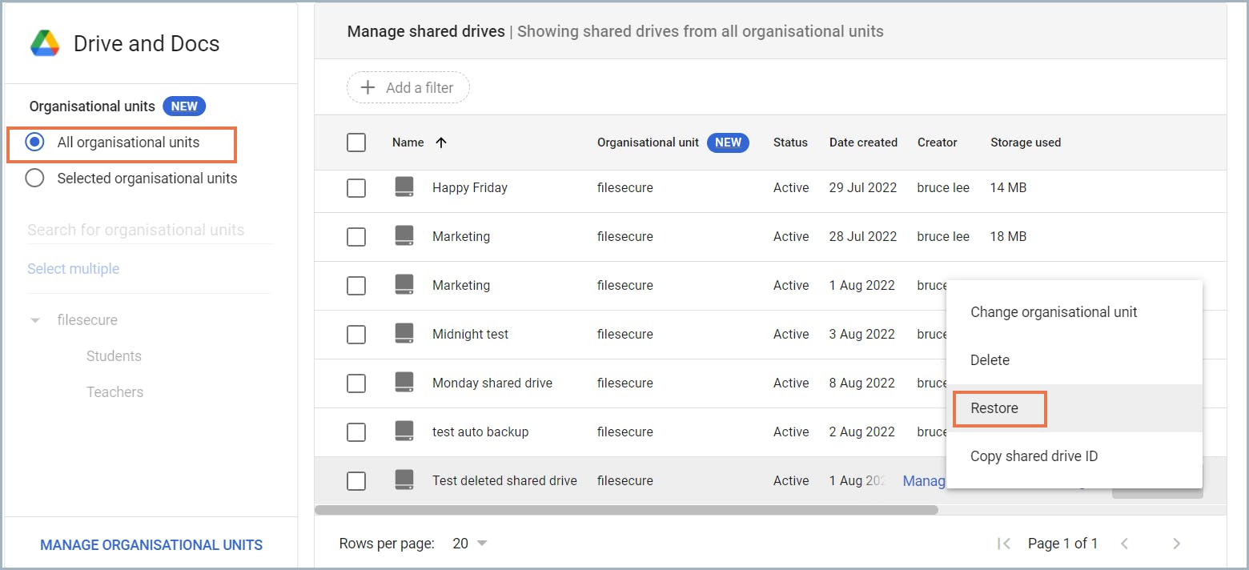Open the Rows per page dropdown

click(x=470, y=544)
